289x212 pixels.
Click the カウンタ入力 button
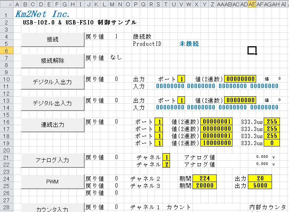coord(53,209)
